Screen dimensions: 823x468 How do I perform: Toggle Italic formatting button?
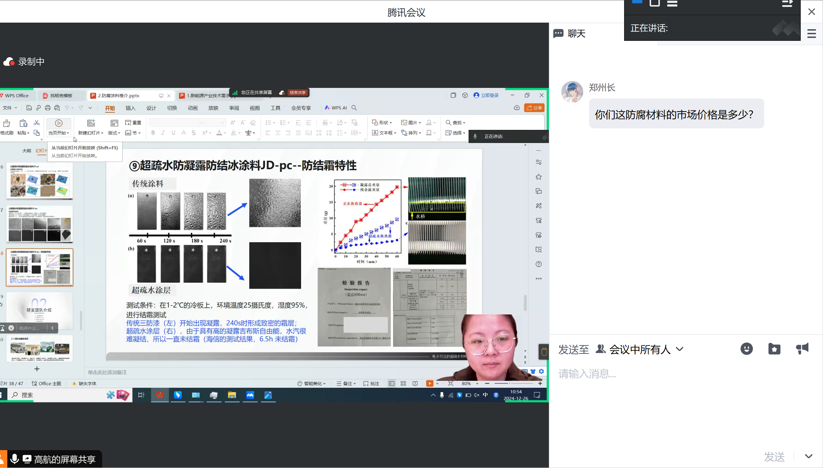163,133
